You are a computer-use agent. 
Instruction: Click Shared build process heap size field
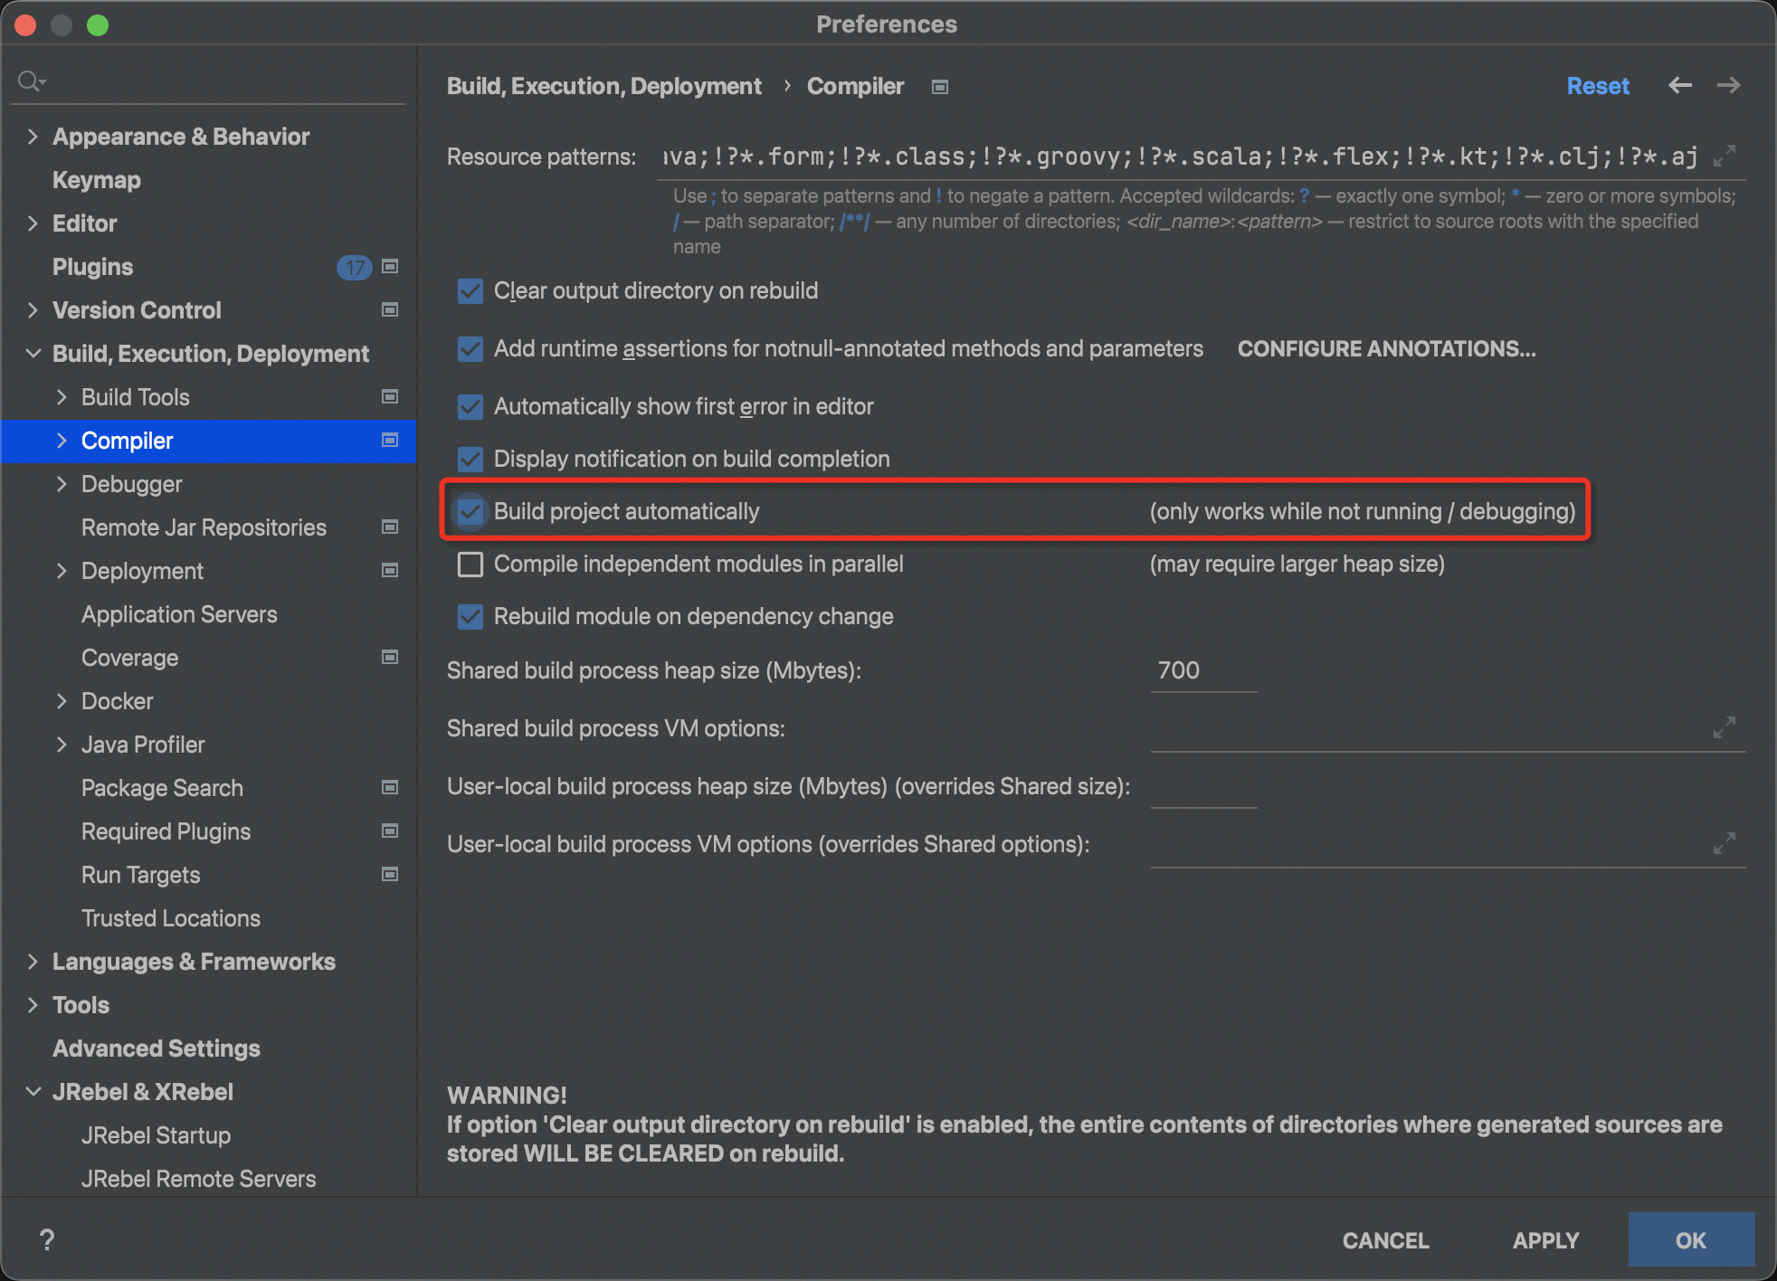point(1203,671)
